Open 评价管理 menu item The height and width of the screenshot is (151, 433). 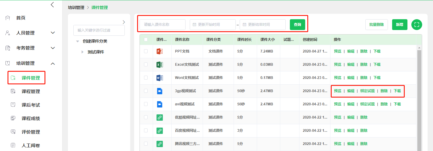(x=31, y=132)
